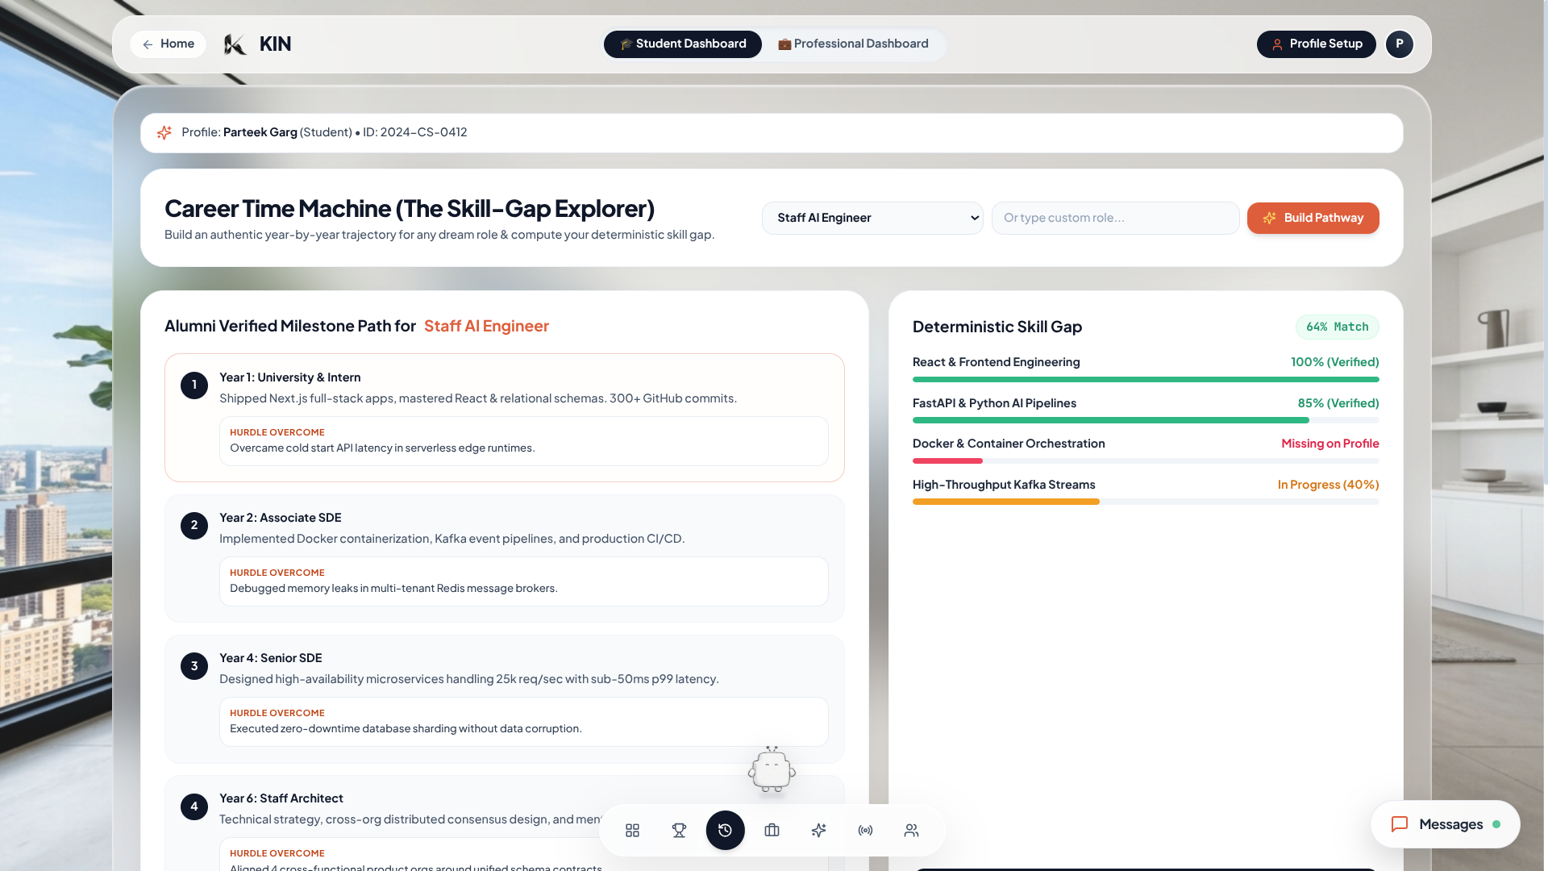1548x871 pixels.
Task: Switch to Professional Dashboard tab
Action: point(853,44)
